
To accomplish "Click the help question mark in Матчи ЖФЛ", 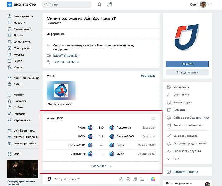I will [153, 118].
